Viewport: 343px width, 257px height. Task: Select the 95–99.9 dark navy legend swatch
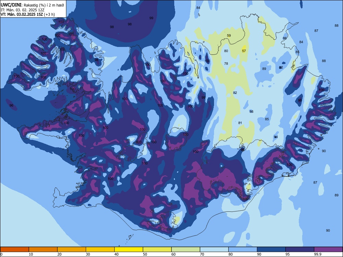point(300,249)
